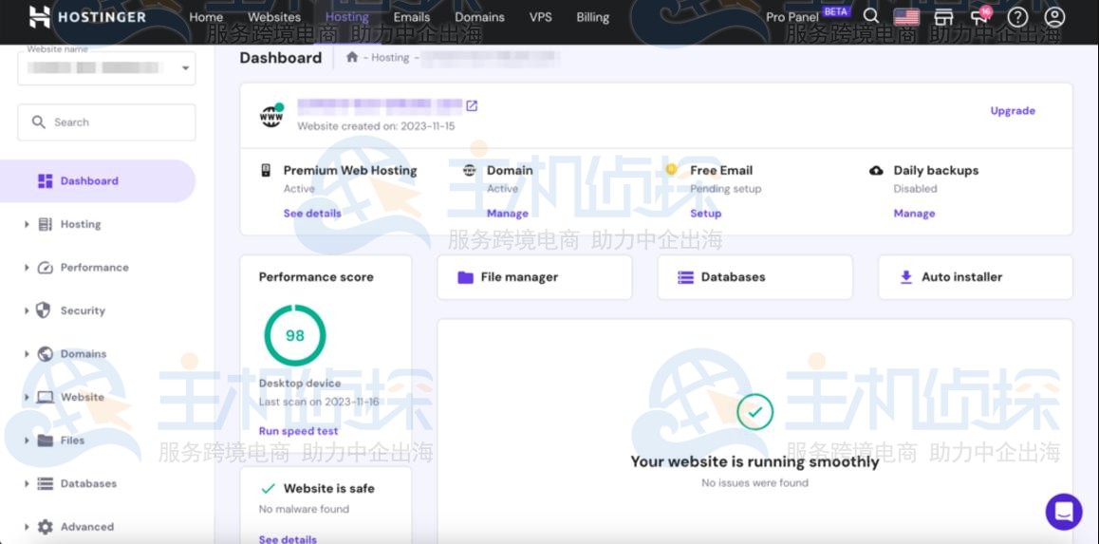Image resolution: width=1099 pixels, height=544 pixels.
Task: Click the Upgrade link
Action: click(x=1013, y=111)
